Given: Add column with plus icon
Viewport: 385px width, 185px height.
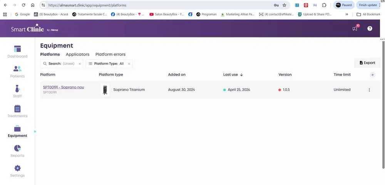Looking at the screenshot, I should pos(372,75).
